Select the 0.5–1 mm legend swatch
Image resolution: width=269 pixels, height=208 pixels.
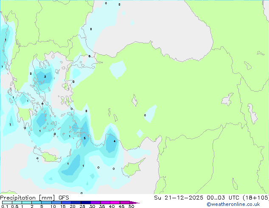point(17,202)
